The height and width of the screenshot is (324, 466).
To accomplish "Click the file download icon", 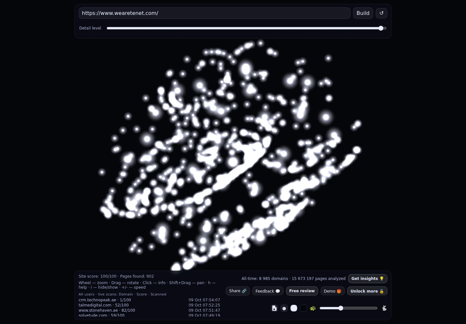I will click(274, 308).
